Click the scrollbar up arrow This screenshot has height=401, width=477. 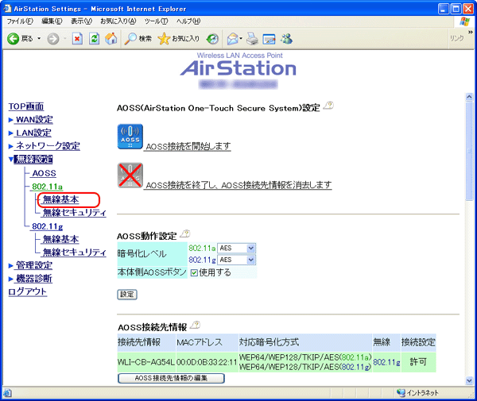pos(469,97)
